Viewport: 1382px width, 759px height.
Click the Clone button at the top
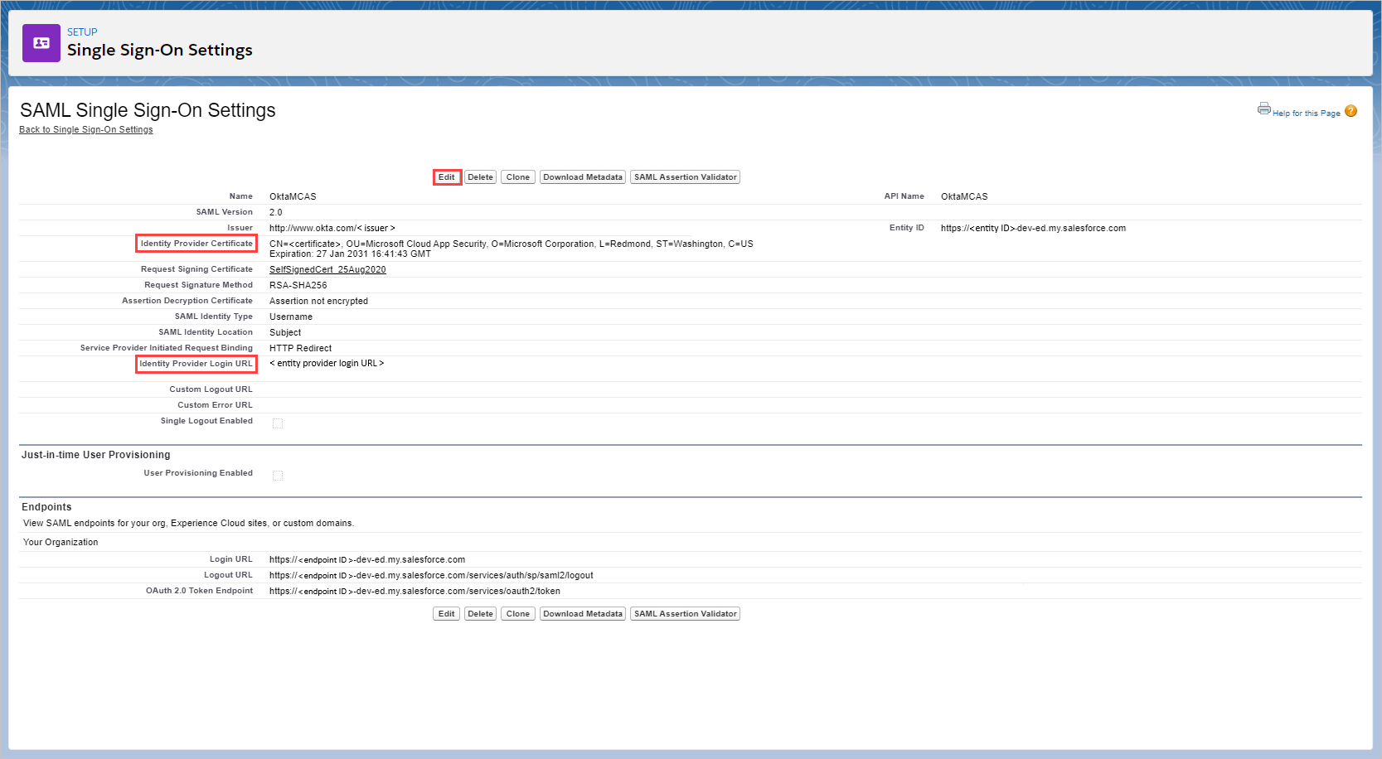point(517,176)
